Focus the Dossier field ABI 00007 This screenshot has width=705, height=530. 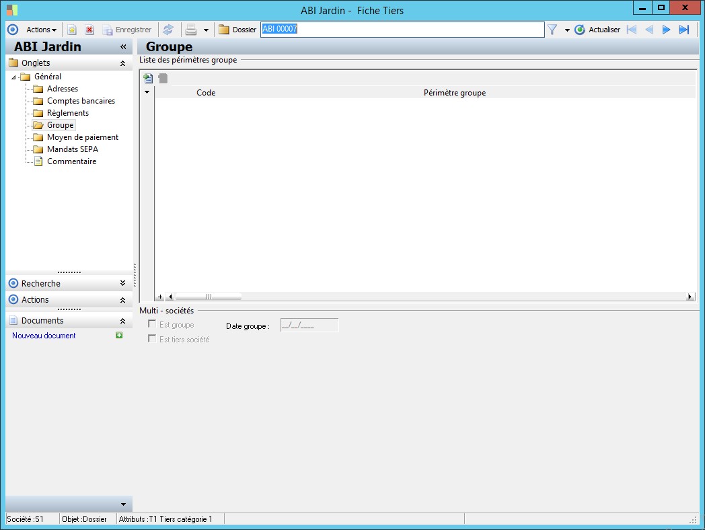pyautogui.click(x=402, y=29)
